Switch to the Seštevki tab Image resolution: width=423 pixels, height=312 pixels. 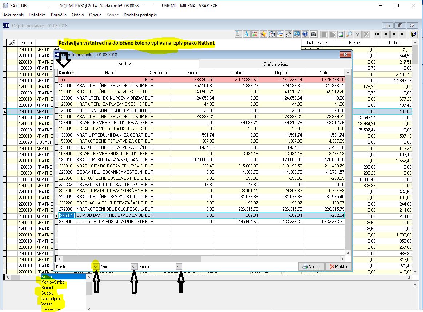coord(126,64)
